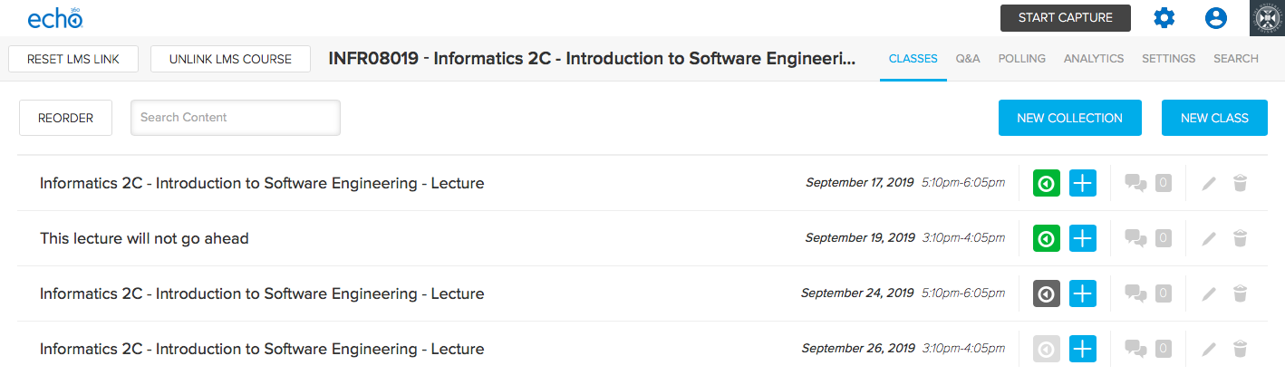Viewport: 1285px width, 375px height.
Task: Delete the September 19 class via trash icon
Action: [x=1241, y=239]
